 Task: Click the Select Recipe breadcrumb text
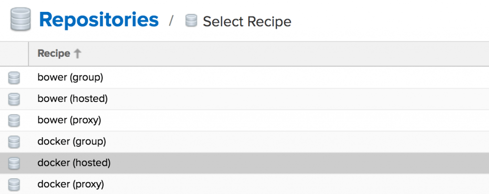coord(247,21)
